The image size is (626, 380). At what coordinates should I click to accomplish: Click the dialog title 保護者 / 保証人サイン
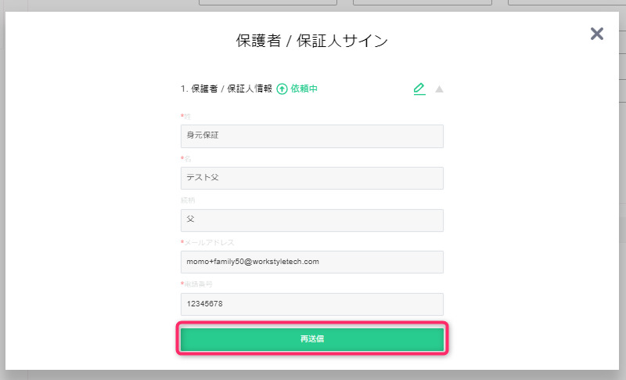[311, 41]
